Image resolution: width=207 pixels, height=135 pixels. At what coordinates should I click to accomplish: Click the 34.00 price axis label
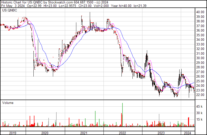point(200,40)
